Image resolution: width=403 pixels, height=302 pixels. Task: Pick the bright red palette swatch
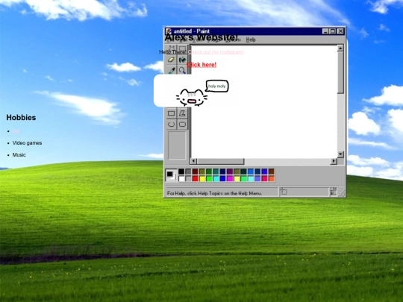point(195,178)
